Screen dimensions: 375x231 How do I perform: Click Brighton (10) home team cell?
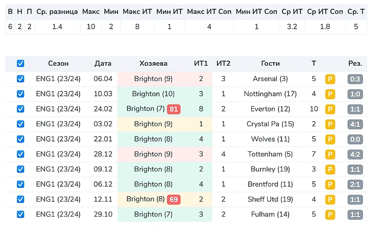(x=153, y=94)
